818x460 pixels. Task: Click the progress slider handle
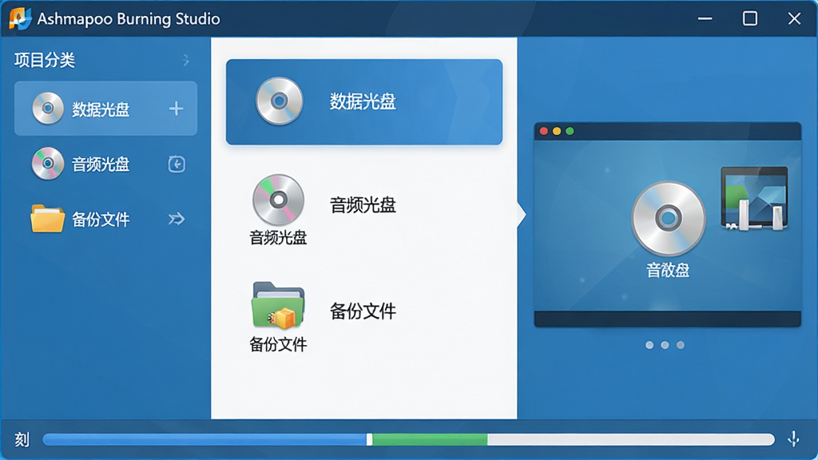[x=369, y=440]
